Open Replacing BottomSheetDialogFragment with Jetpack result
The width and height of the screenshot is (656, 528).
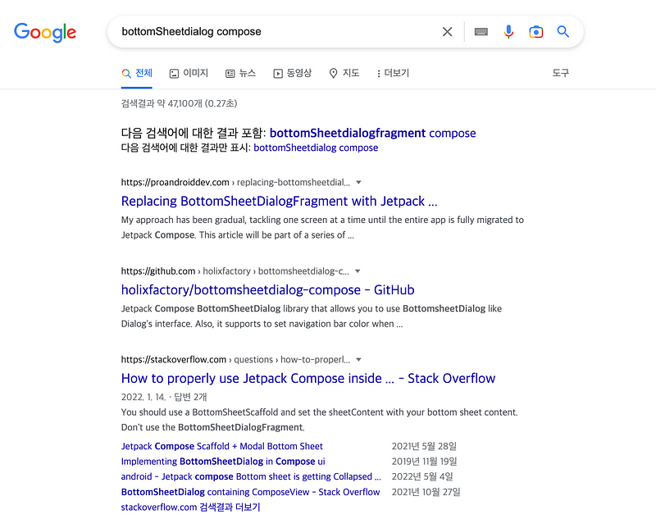pyautogui.click(x=279, y=201)
